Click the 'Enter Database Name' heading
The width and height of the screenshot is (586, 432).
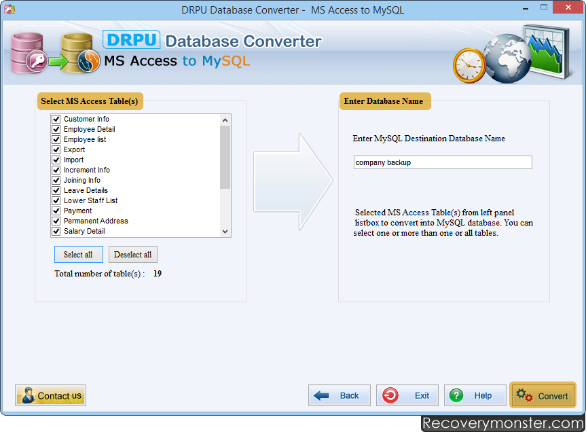(384, 101)
